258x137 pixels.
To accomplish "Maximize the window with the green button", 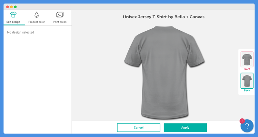I will (15, 7).
